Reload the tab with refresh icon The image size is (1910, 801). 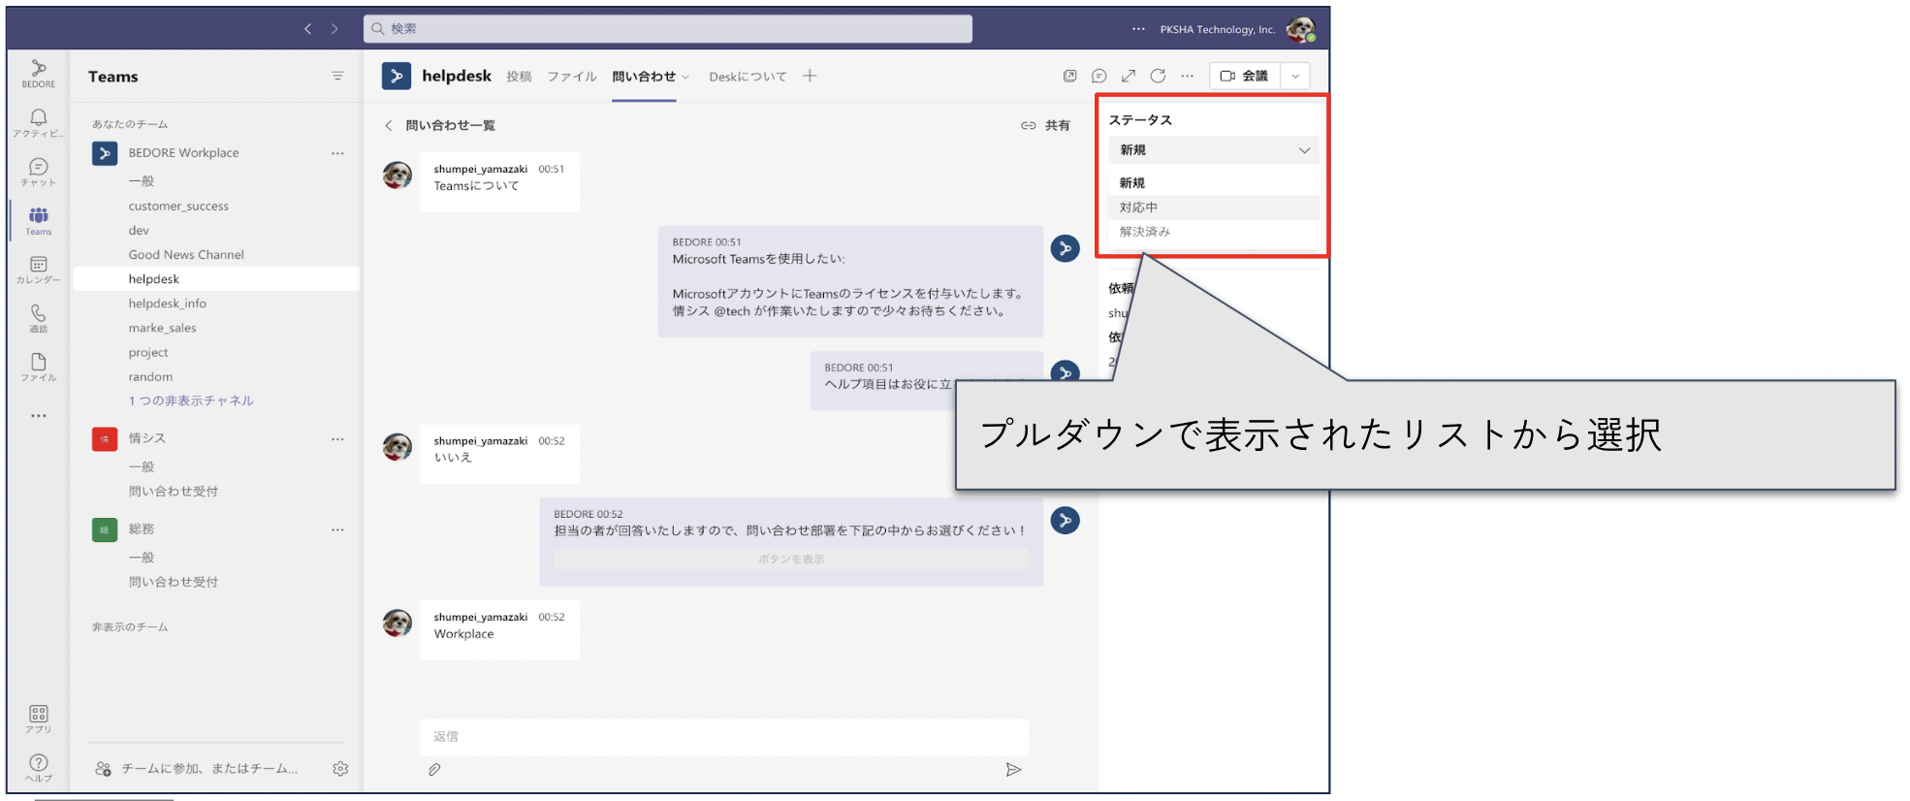point(1158,76)
